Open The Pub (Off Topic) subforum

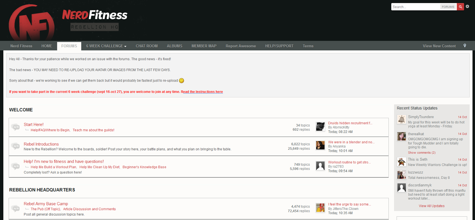(x=45, y=209)
